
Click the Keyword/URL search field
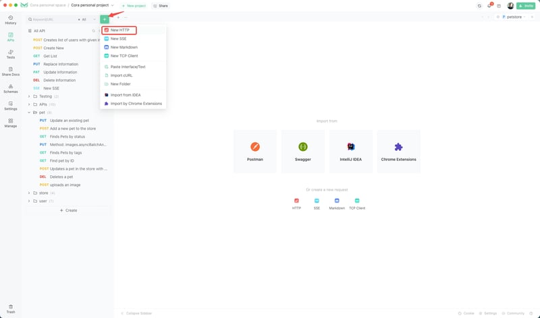coord(52,20)
